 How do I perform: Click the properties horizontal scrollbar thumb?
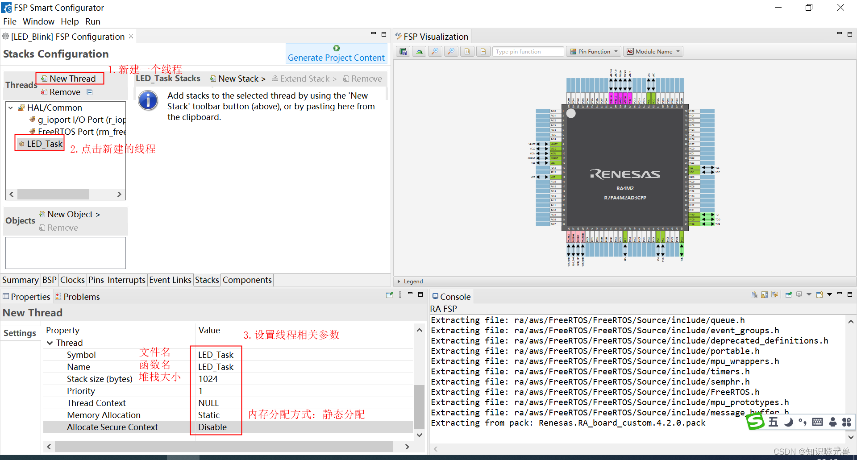pos(224,447)
